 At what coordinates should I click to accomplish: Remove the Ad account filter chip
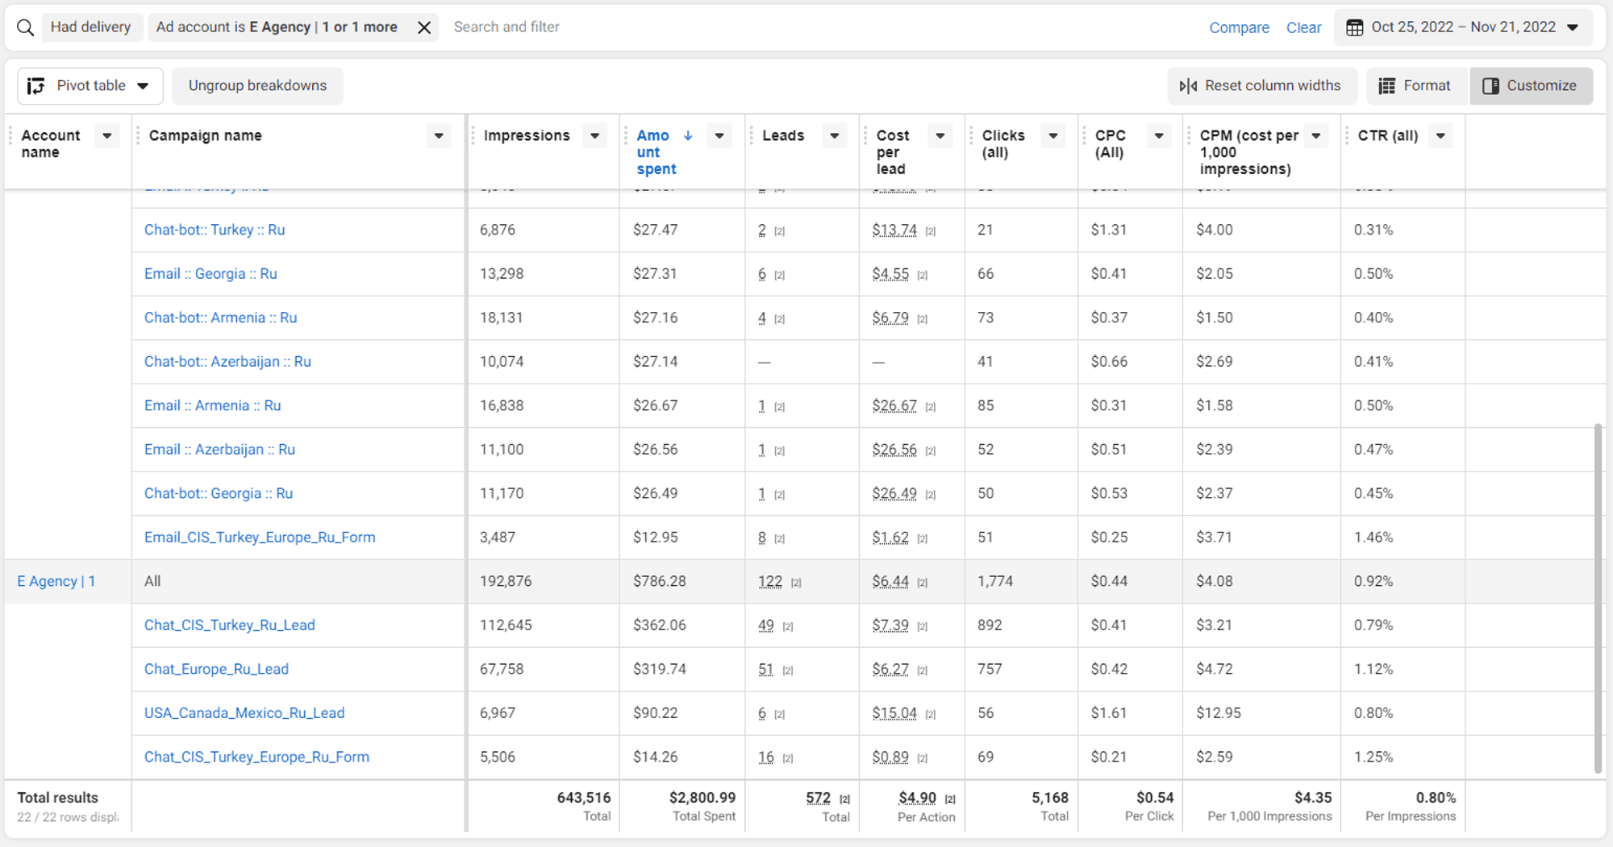point(424,27)
